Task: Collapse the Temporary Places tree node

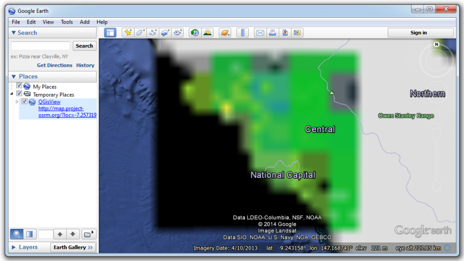Action: click(12, 94)
